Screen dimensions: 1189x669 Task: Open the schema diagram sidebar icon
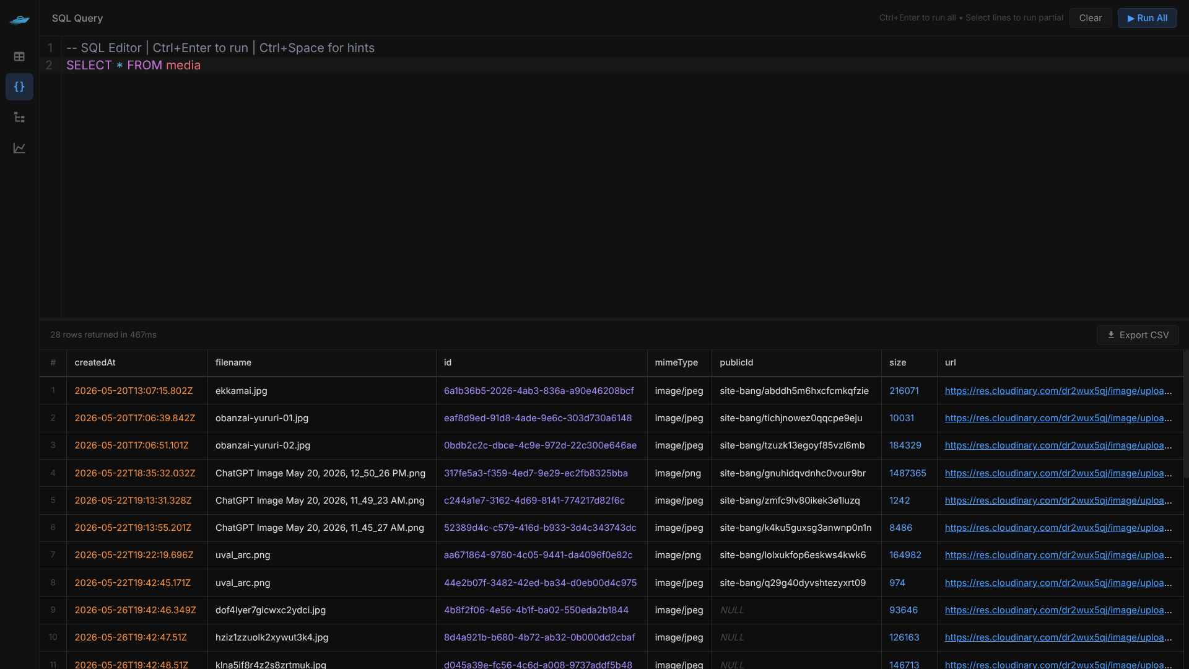(x=19, y=118)
